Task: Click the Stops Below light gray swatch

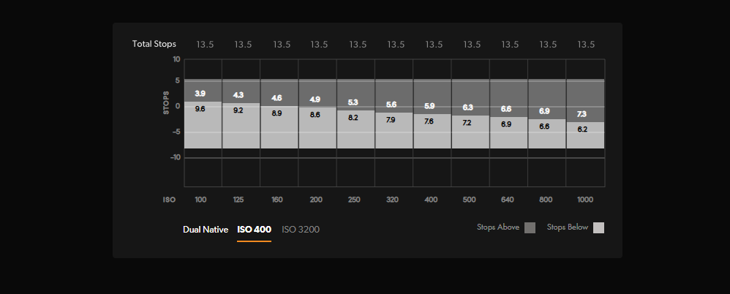Action: click(598, 227)
